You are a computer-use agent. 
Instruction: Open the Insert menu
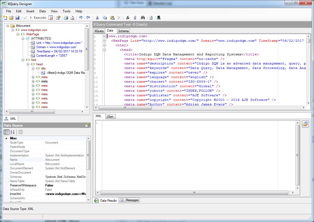point(30,11)
